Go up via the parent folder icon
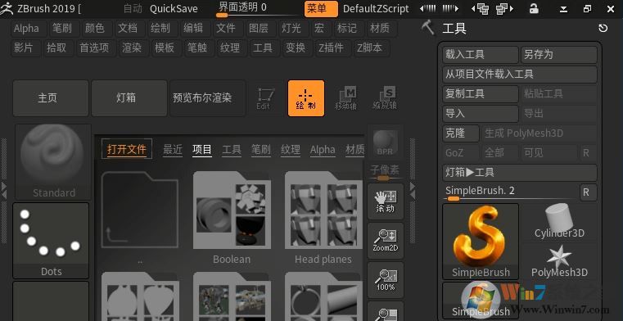623x321 pixels. coord(140,210)
